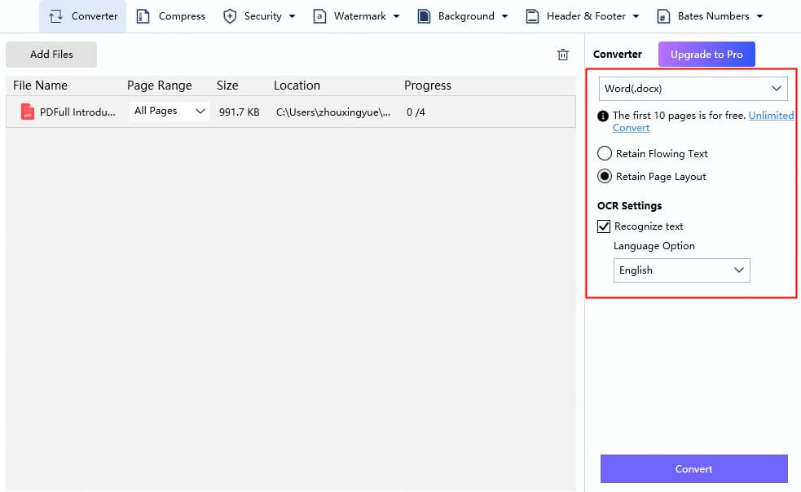Viewport: 801px width, 492px height.
Task: Enable the Retain Flowing Text option
Action: 603,153
